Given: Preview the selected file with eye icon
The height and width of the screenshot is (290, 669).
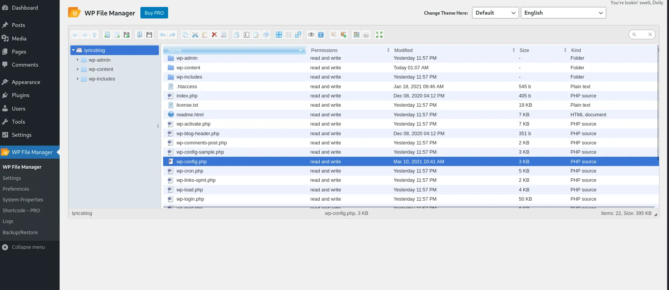Looking at the screenshot, I should (311, 35).
